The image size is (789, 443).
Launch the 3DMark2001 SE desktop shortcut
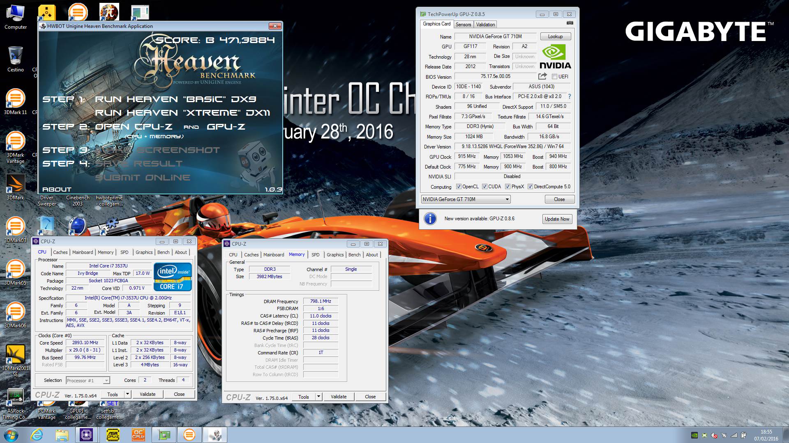click(15, 360)
